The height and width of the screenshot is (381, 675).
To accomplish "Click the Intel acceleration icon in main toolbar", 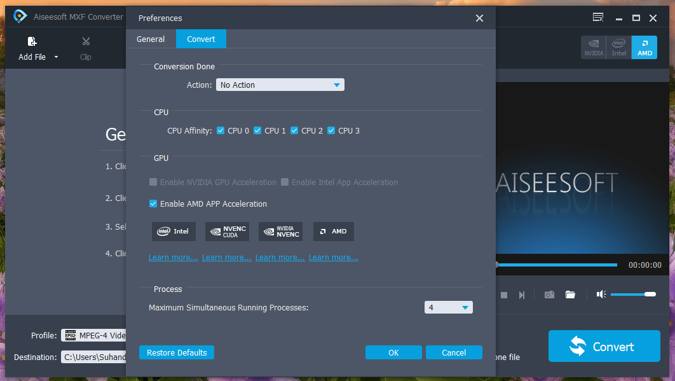I will tap(618, 48).
